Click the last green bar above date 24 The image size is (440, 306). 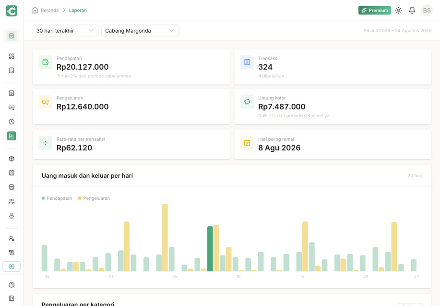pyautogui.click(x=414, y=265)
